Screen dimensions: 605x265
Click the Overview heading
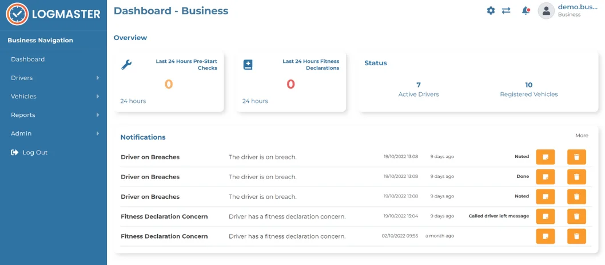[x=130, y=38]
